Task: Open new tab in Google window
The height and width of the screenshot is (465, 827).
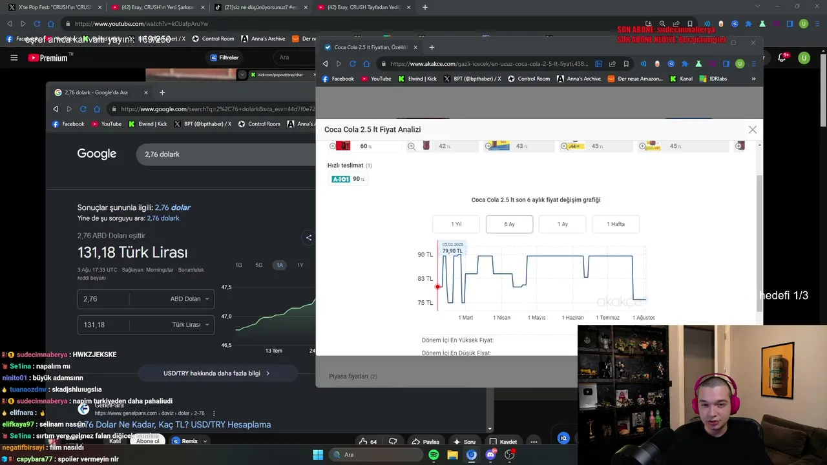Action: [x=162, y=92]
